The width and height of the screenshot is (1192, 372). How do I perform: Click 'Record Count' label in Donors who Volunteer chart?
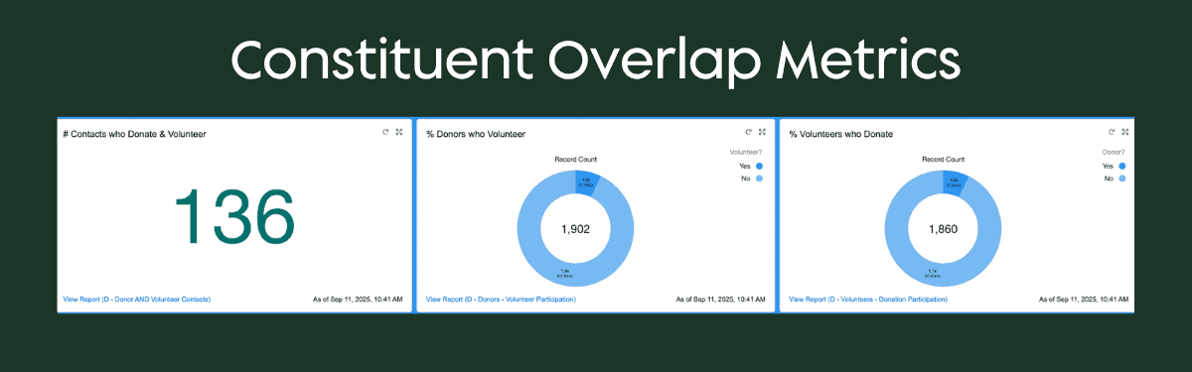coord(576,159)
